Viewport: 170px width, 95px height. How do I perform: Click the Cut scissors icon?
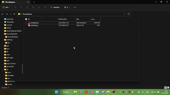tap(15, 7)
